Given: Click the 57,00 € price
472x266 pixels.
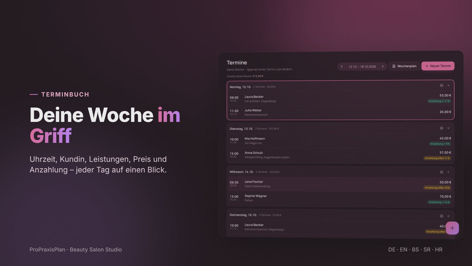Looking at the screenshot, I should 445,153.
